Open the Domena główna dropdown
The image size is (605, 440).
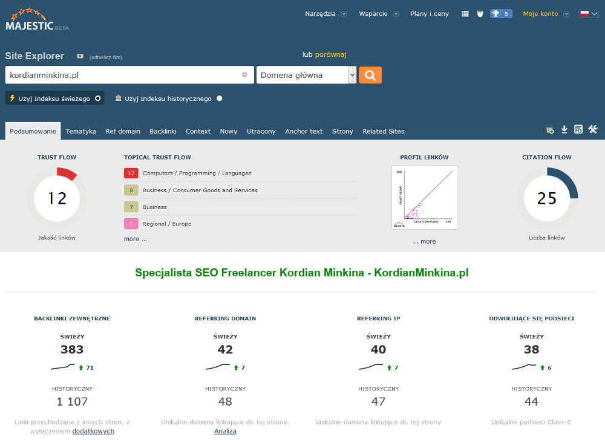306,75
